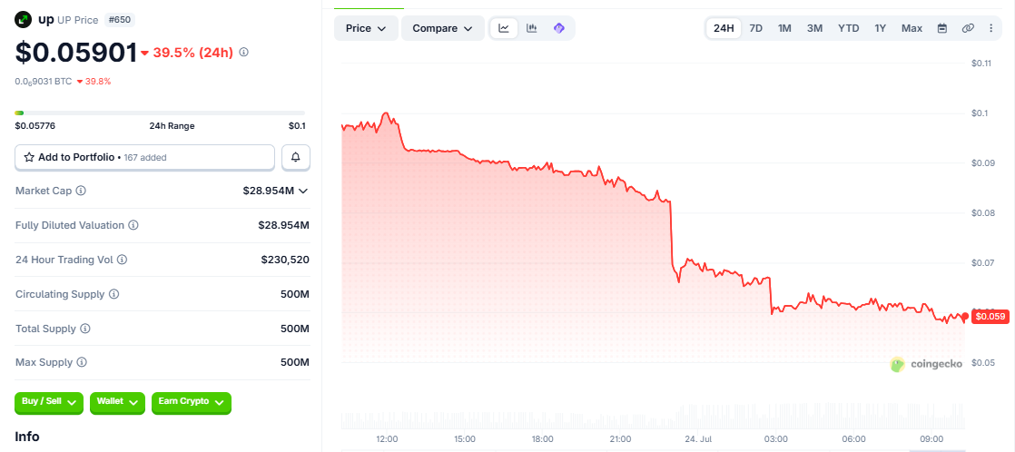Select the 1M time range tab
Image resolution: width=1015 pixels, height=452 pixels.
coord(784,28)
